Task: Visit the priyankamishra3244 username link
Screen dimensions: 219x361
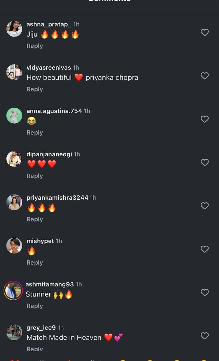Action: pos(57,198)
